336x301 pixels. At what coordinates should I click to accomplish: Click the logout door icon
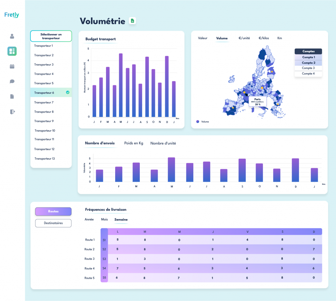(x=12, y=111)
